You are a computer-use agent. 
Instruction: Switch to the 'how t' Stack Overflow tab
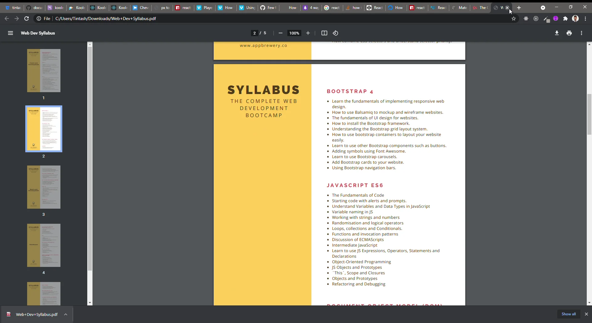pyautogui.click(x=354, y=8)
